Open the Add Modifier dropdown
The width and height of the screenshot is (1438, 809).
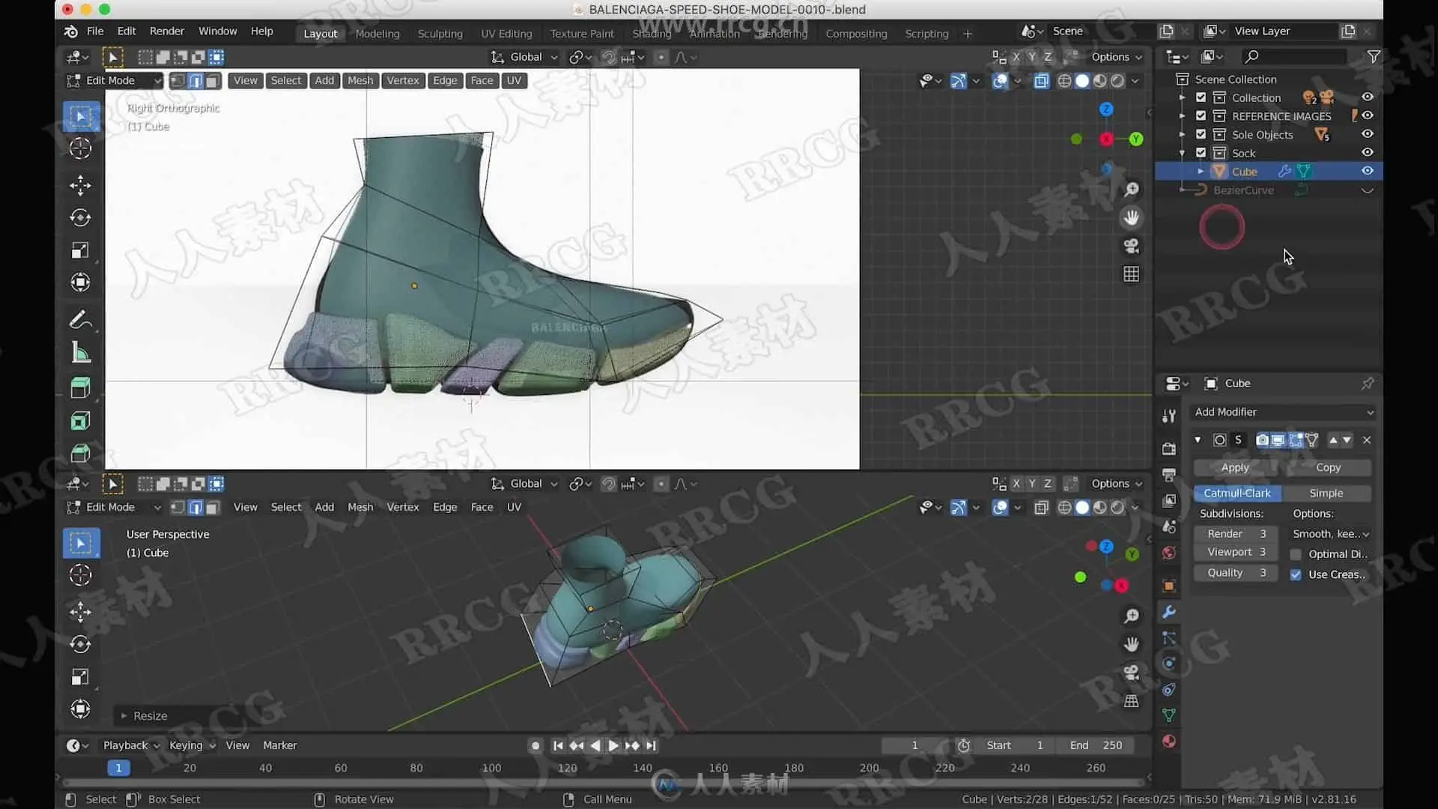click(1283, 412)
